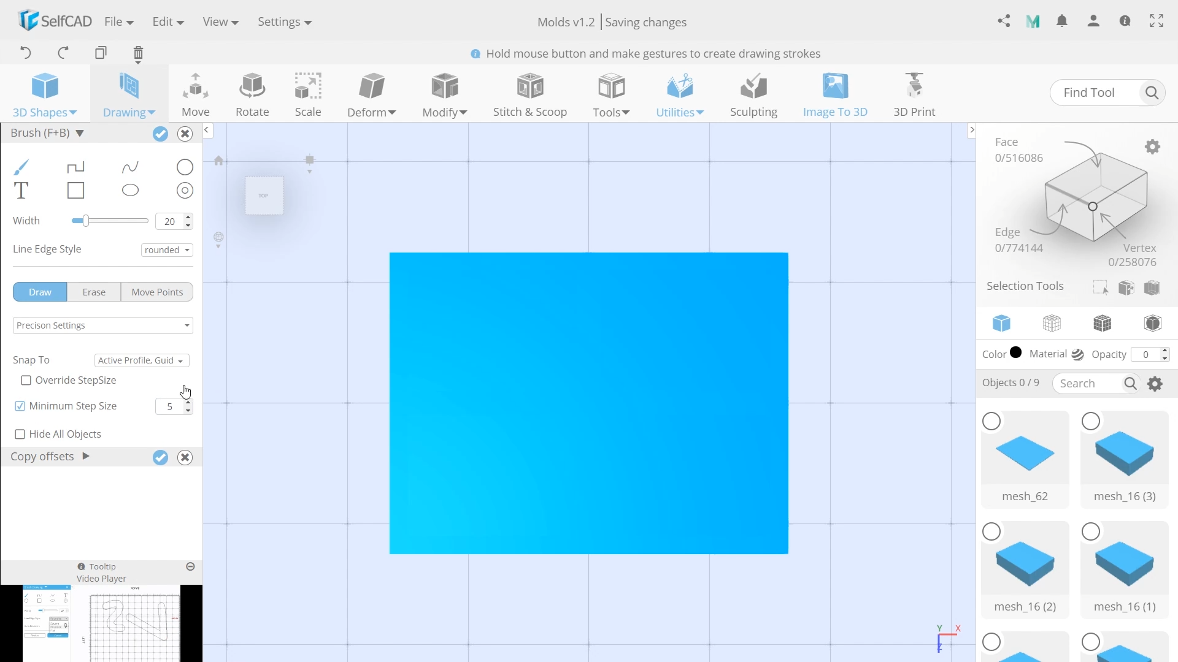Open selection settings gear near Face count
1178x662 pixels.
(x=1153, y=146)
